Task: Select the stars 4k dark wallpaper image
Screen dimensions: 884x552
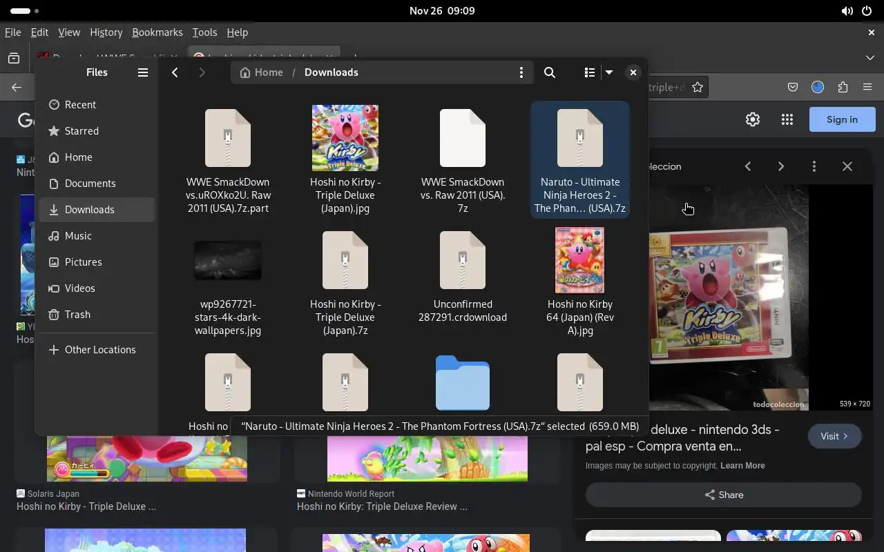Action: click(228, 283)
